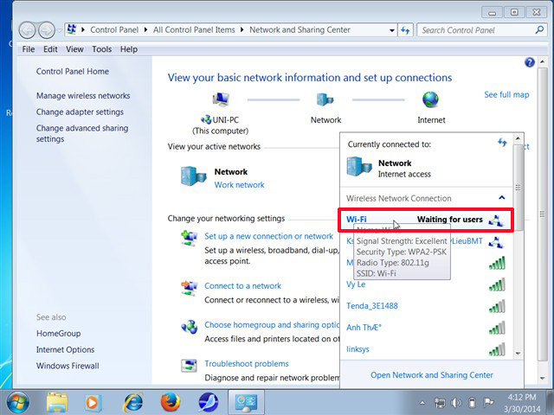Open Firefox from the taskbar
The height and width of the screenshot is (415, 554).
click(x=170, y=402)
